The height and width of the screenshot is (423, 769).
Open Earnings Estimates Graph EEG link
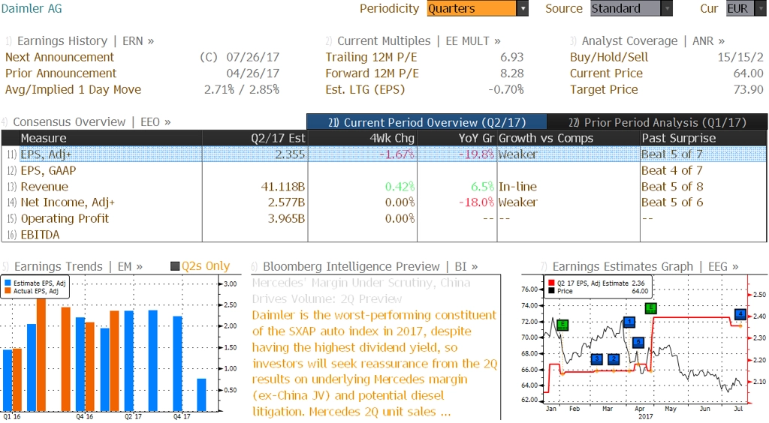[645, 266]
